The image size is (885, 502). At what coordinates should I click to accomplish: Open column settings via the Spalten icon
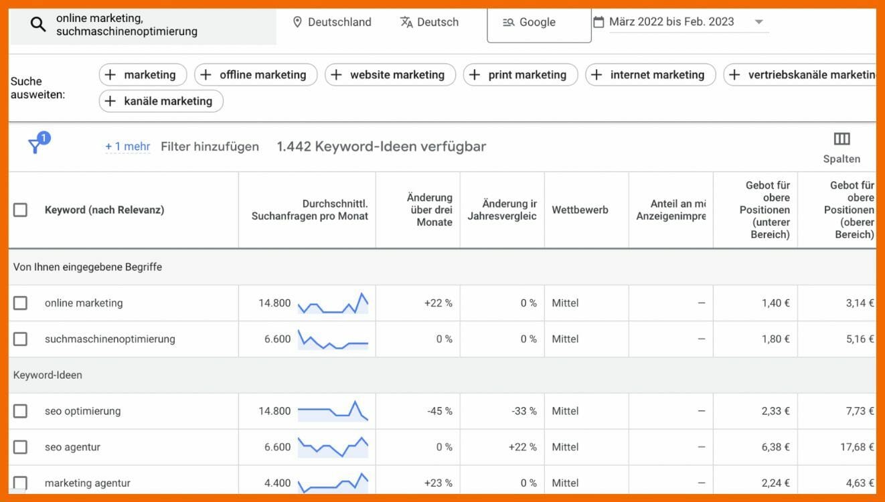[x=841, y=139]
